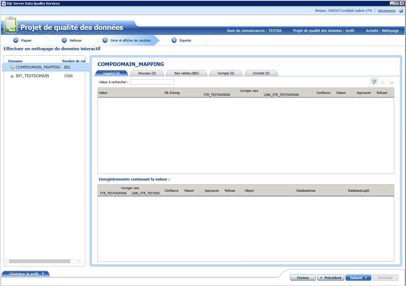
Task: Switch to the Non valides (882) tab
Action: pos(187,73)
